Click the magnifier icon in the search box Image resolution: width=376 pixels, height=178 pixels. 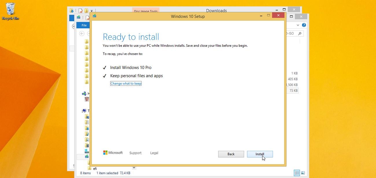tap(300, 34)
